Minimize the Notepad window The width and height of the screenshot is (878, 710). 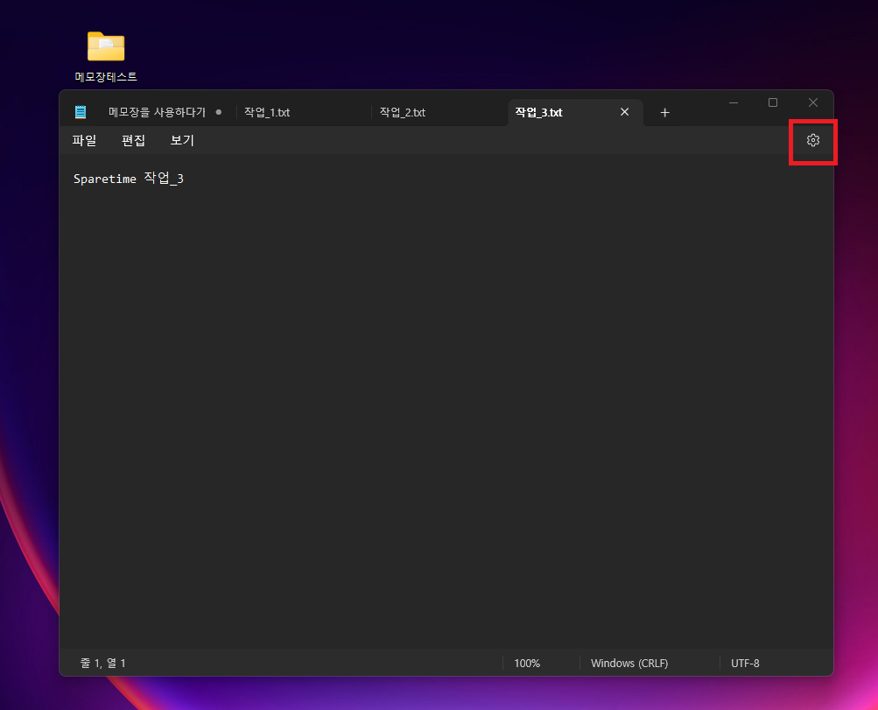(x=734, y=102)
